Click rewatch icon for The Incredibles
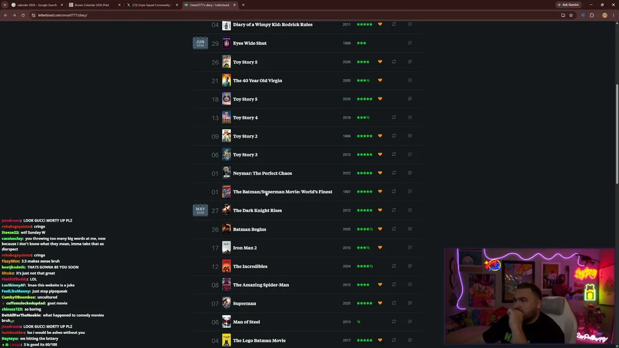619x348 pixels. (394, 266)
